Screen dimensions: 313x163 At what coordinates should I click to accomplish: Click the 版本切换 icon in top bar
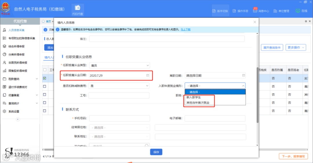(x=214, y=11)
